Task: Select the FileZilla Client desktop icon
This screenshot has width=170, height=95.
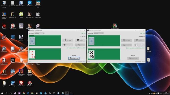Action: click(x=21, y=84)
